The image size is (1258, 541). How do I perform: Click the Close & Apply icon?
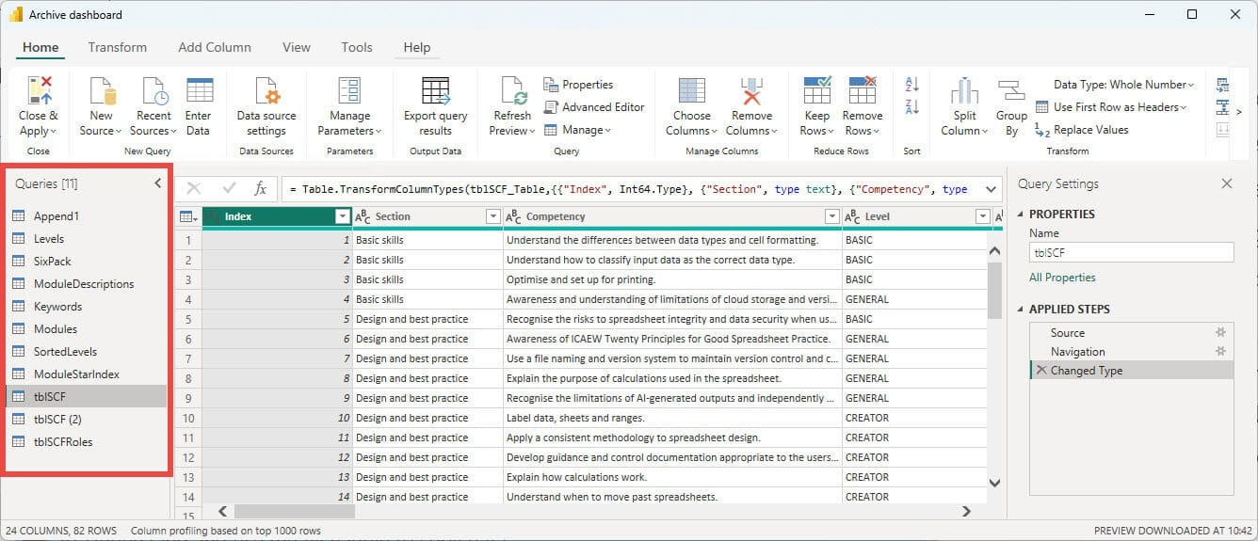coord(40,91)
